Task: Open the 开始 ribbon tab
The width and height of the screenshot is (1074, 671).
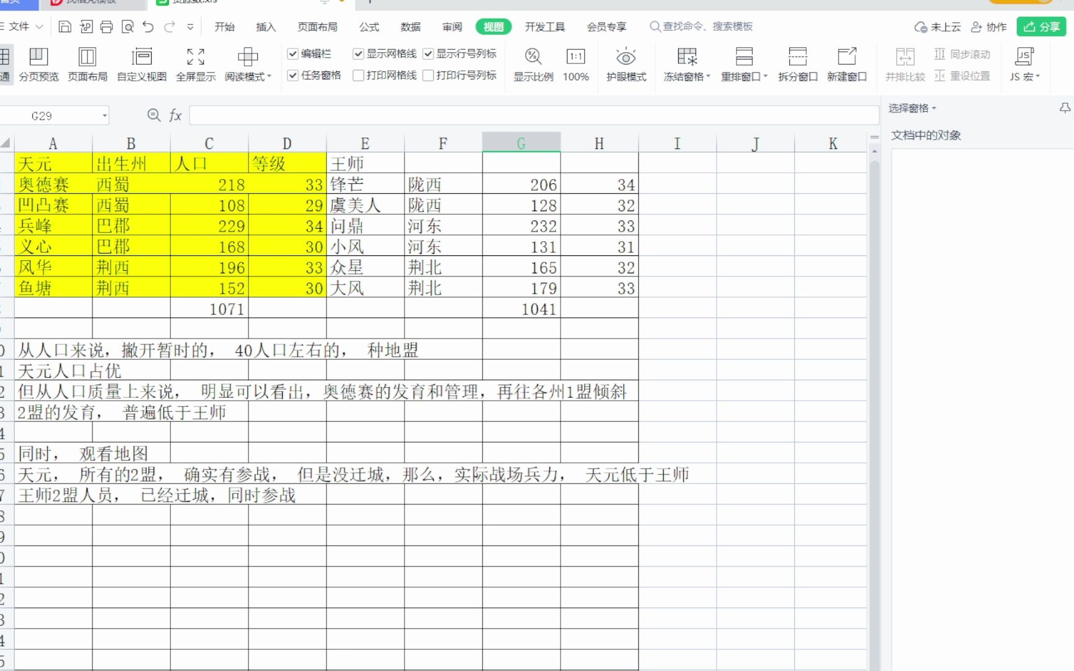Action: click(224, 27)
